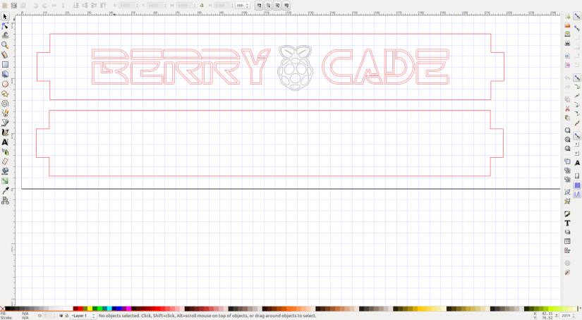Select the Pencil freehand tool
Viewport: 582px width, 320px height.
(x=5, y=113)
